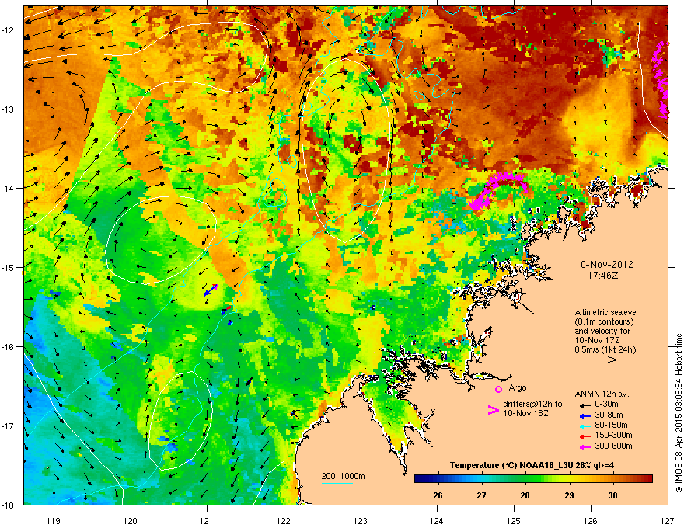Screen dimensions: 684x528
Task: Click the black 0-30m arrow legend symbol
Action: click(x=584, y=405)
